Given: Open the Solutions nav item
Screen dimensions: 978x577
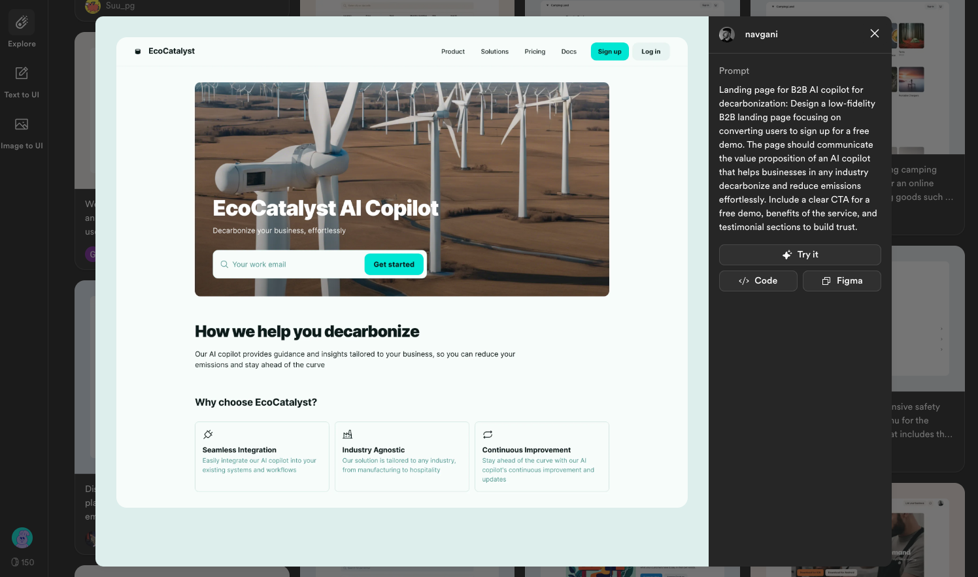Looking at the screenshot, I should tap(495, 52).
